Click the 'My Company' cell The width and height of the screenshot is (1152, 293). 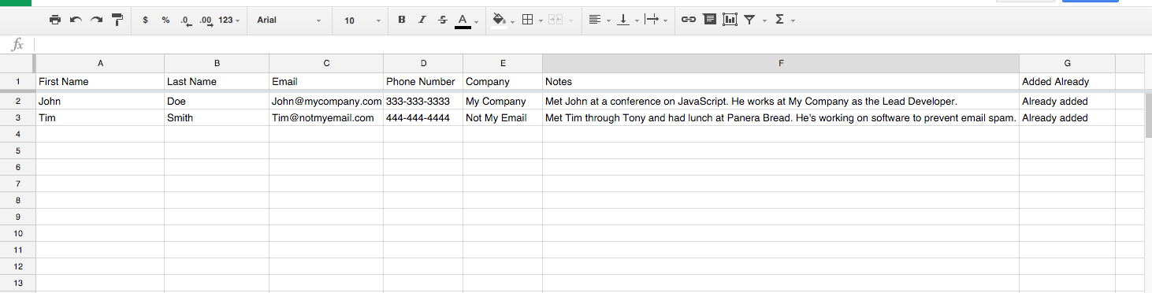tap(503, 102)
